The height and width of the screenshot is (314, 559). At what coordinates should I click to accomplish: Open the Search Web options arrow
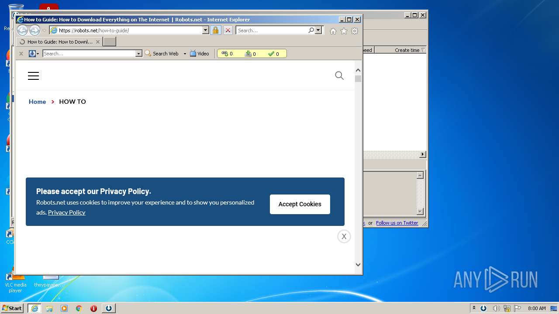[185, 54]
